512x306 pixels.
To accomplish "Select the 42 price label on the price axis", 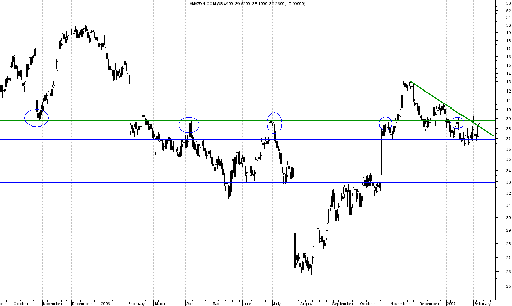I will pos(508,91).
